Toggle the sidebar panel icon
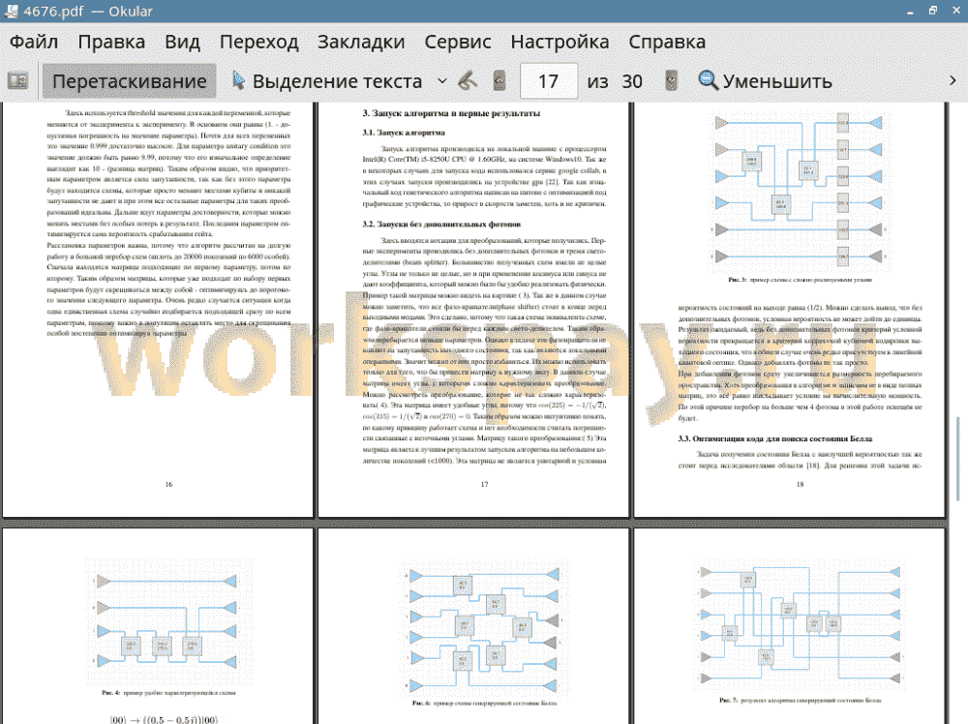 pyautogui.click(x=17, y=81)
